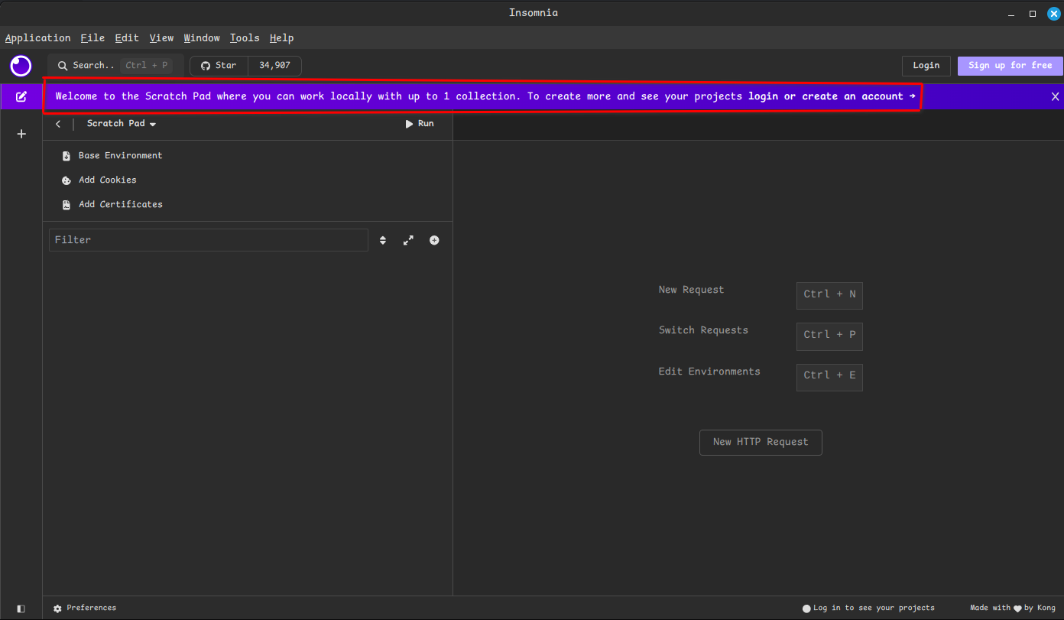Click the Ctrl + N shortcut box
Image resolution: width=1064 pixels, height=620 pixels.
click(x=829, y=294)
